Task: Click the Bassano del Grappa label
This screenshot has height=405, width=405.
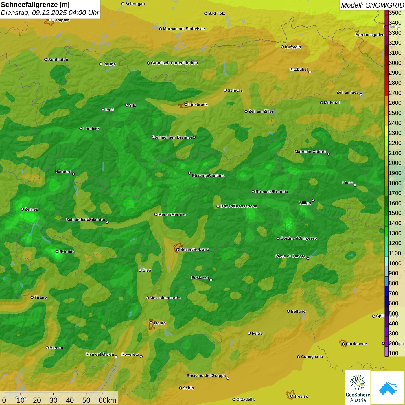Action: pos(206,375)
